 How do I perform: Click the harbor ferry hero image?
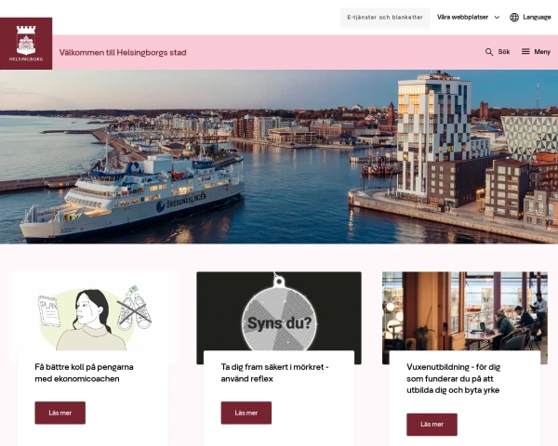click(x=279, y=157)
